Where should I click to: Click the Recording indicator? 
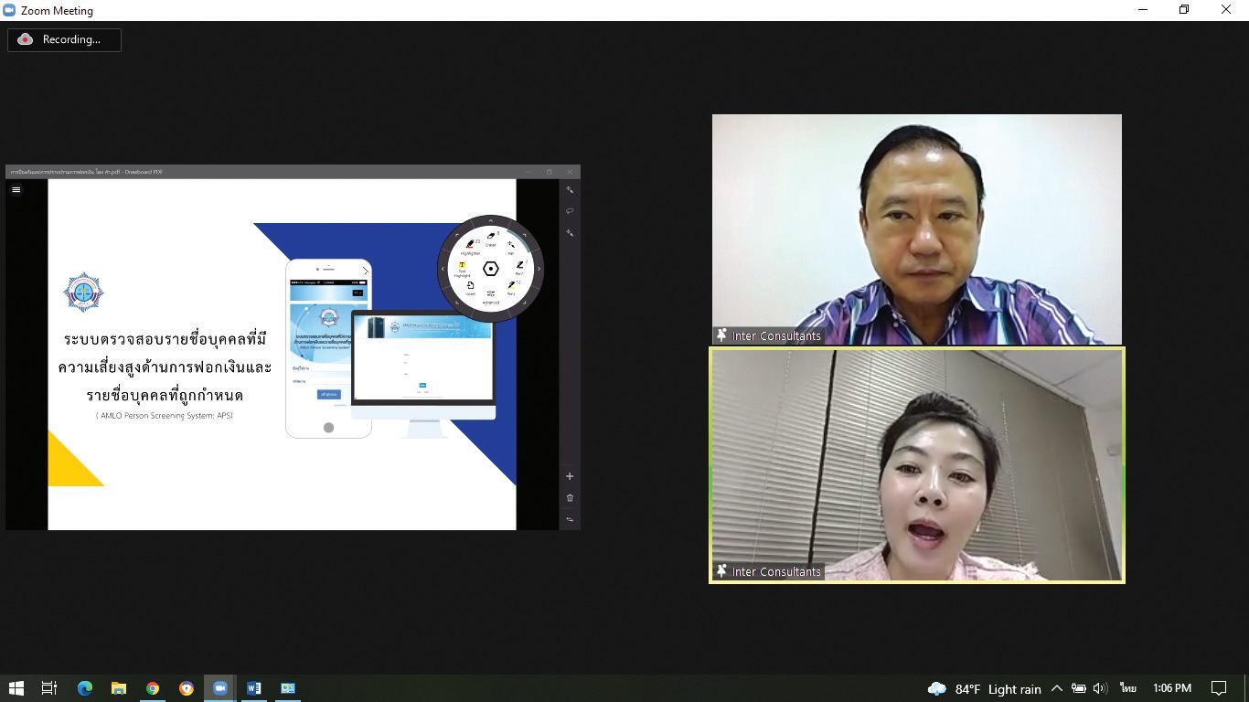click(x=64, y=39)
